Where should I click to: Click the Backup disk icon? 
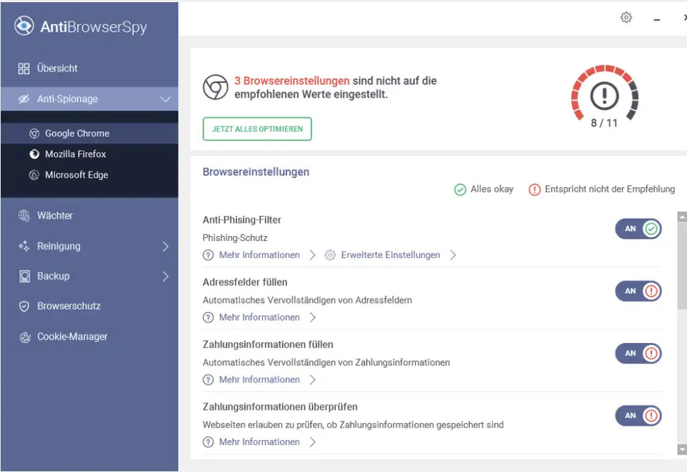[24, 276]
